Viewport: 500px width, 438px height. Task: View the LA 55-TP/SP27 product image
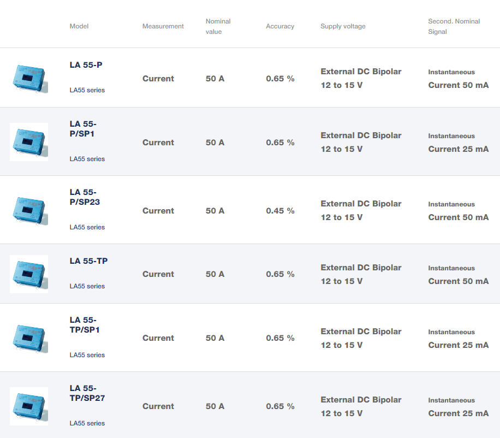(29, 406)
